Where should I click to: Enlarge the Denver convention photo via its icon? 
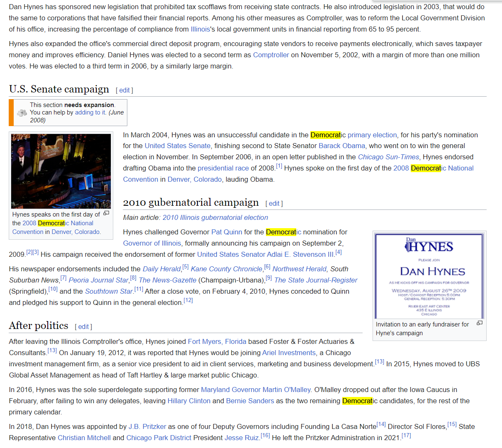pyautogui.click(x=106, y=213)
